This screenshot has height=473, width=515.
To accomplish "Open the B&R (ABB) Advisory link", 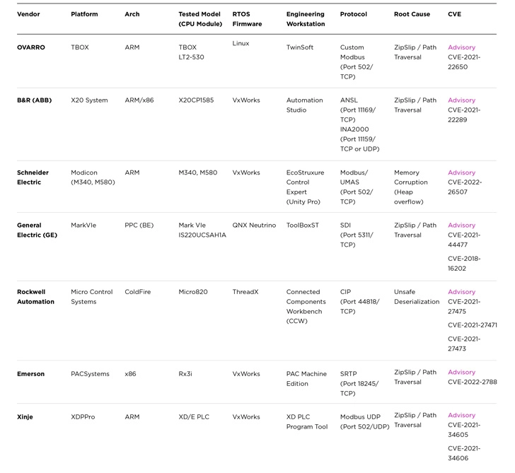I will click(x=461, y=100).
